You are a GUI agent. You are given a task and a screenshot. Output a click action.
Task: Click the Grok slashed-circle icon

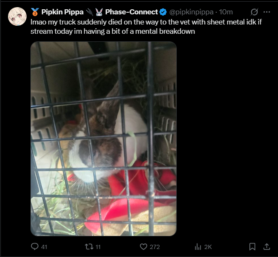point(254,12)
